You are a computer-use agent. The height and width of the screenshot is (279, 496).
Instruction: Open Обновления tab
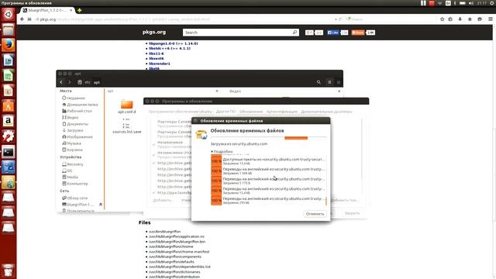[251, 112]
